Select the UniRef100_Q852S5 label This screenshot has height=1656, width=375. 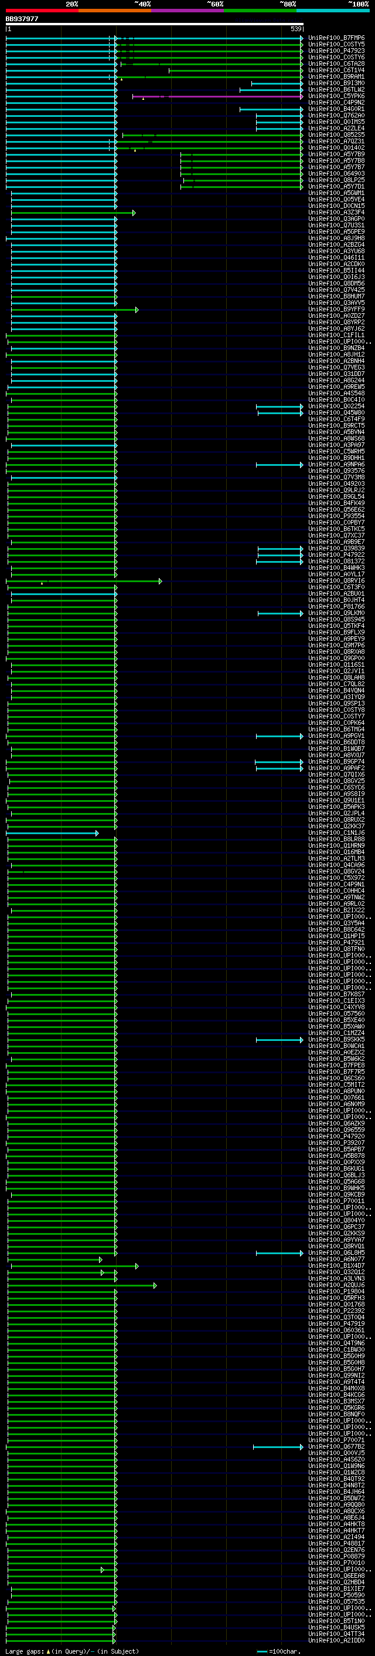(x=336, y=135)
